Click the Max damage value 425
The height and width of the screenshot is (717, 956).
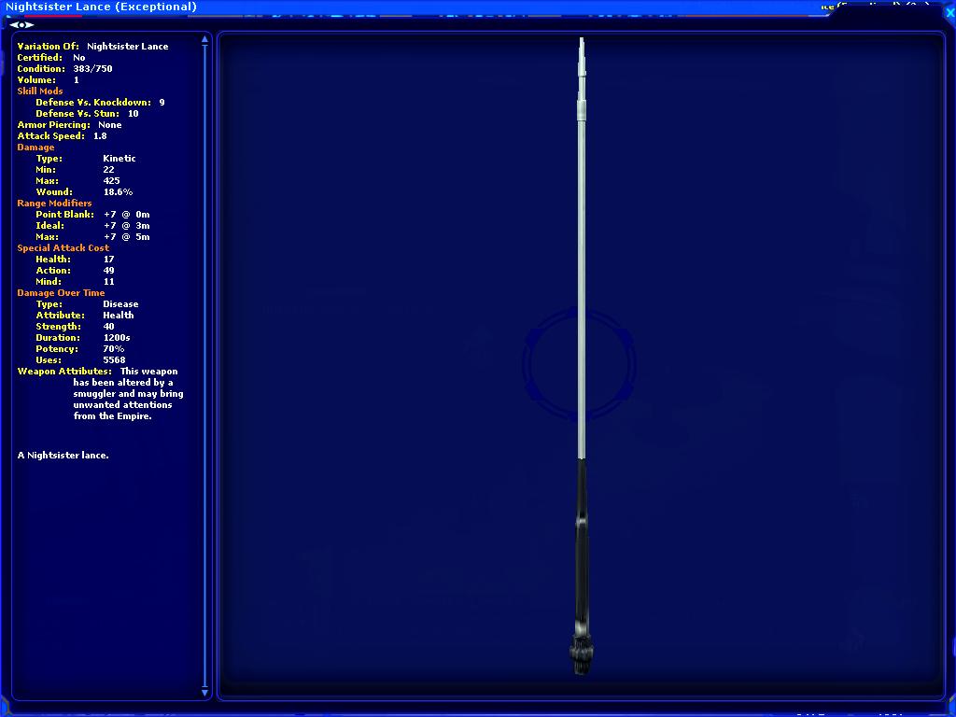112,180
